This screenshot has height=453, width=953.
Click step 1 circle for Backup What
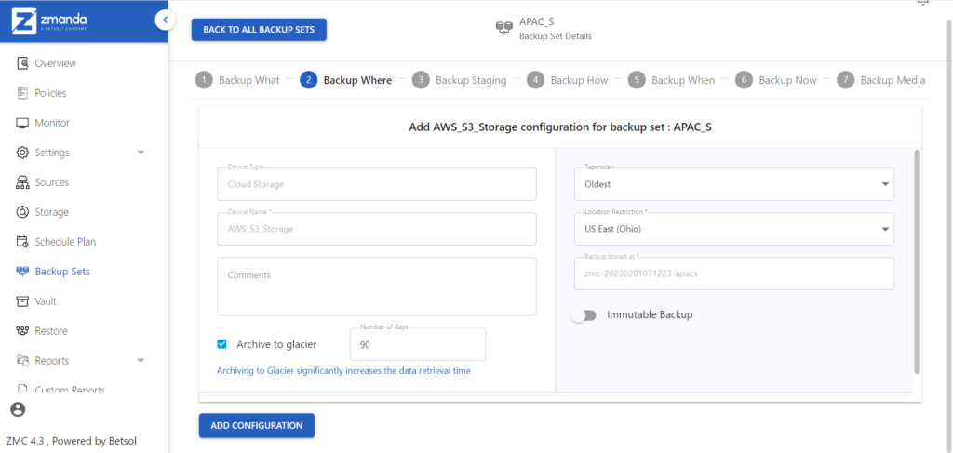pos(204,80)
